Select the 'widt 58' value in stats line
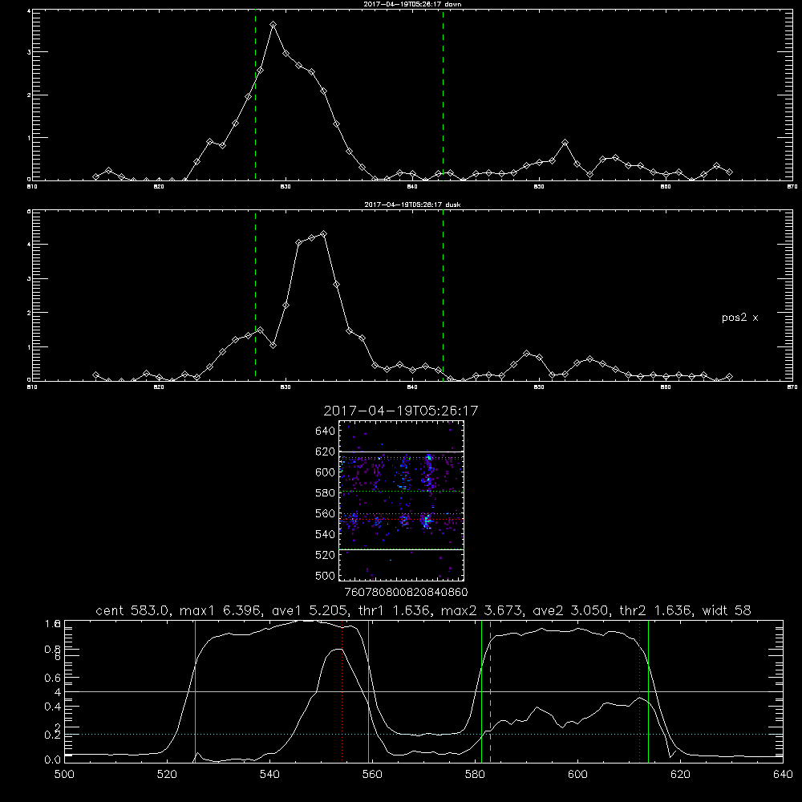 click(727, 610)
